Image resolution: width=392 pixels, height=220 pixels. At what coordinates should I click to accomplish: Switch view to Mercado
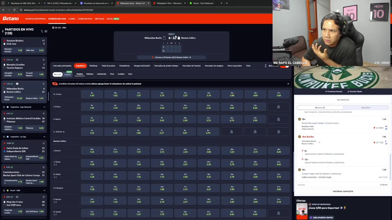tap(58, 74)
